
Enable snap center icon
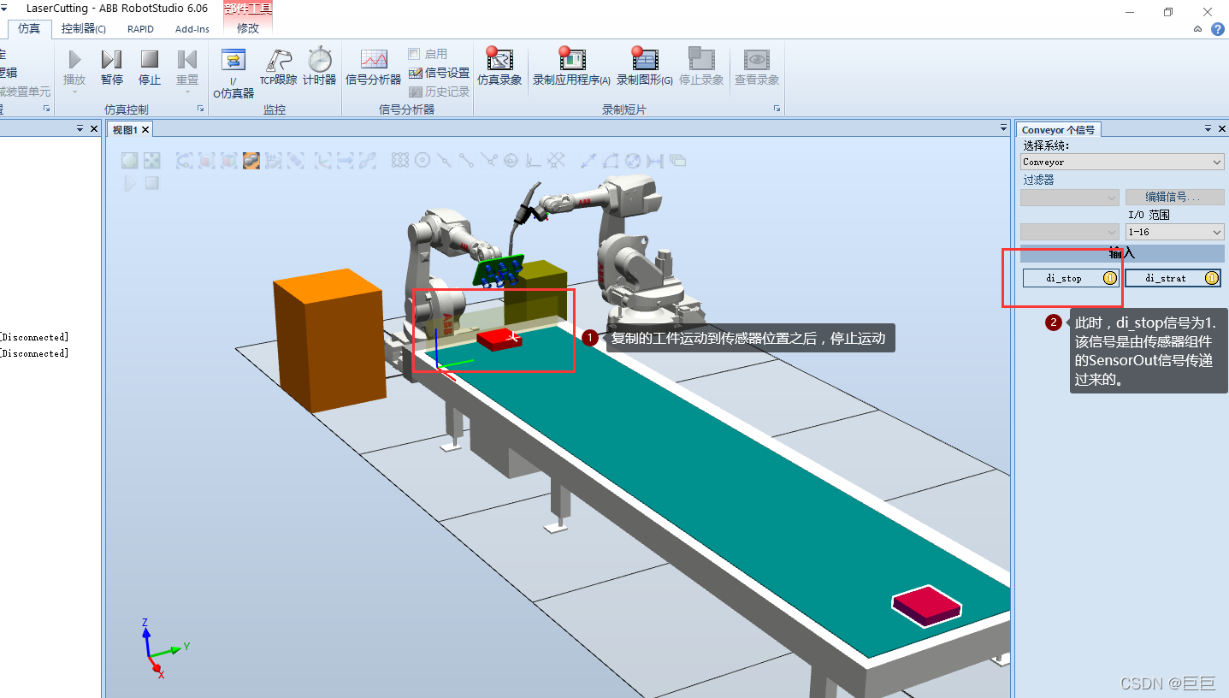click(x=422, y=160)
